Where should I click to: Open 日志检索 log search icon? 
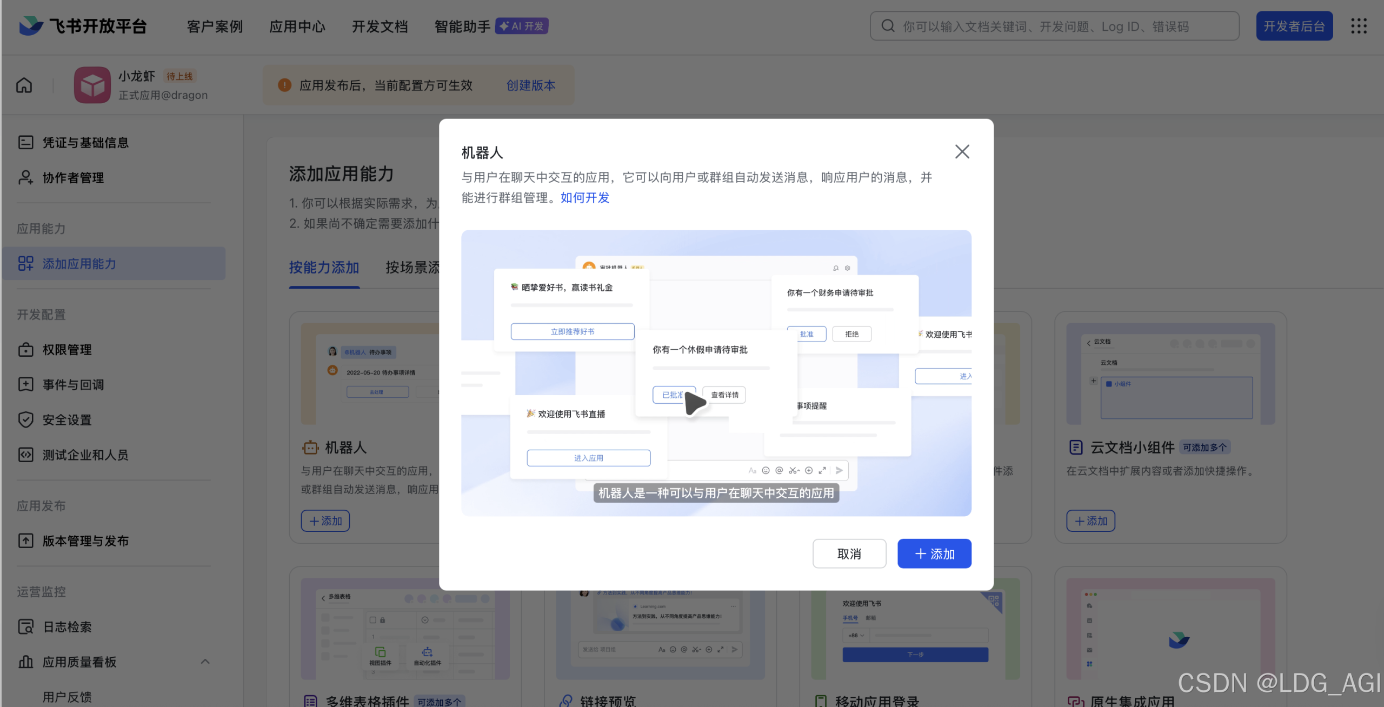click(25, 626)
